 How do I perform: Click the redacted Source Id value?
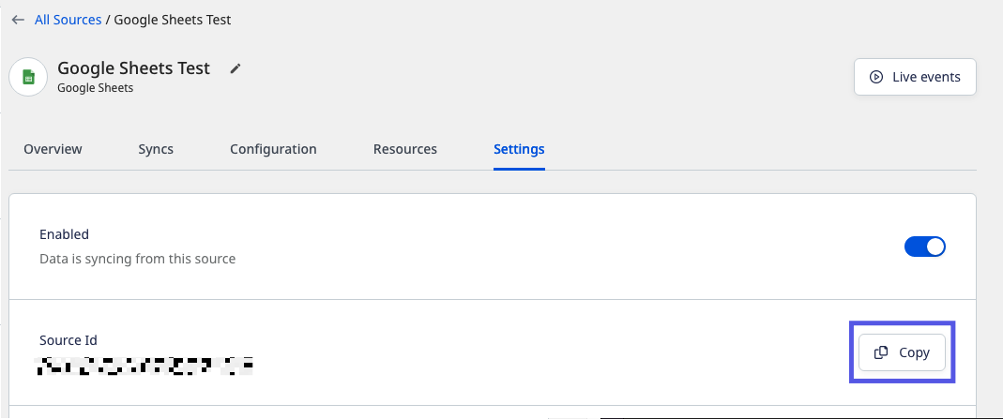[144, 366]
